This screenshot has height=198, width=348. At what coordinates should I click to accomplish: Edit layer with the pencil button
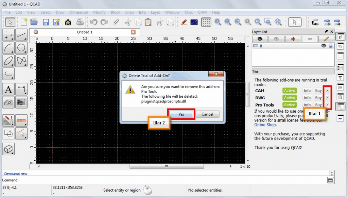tap(326, 39)
